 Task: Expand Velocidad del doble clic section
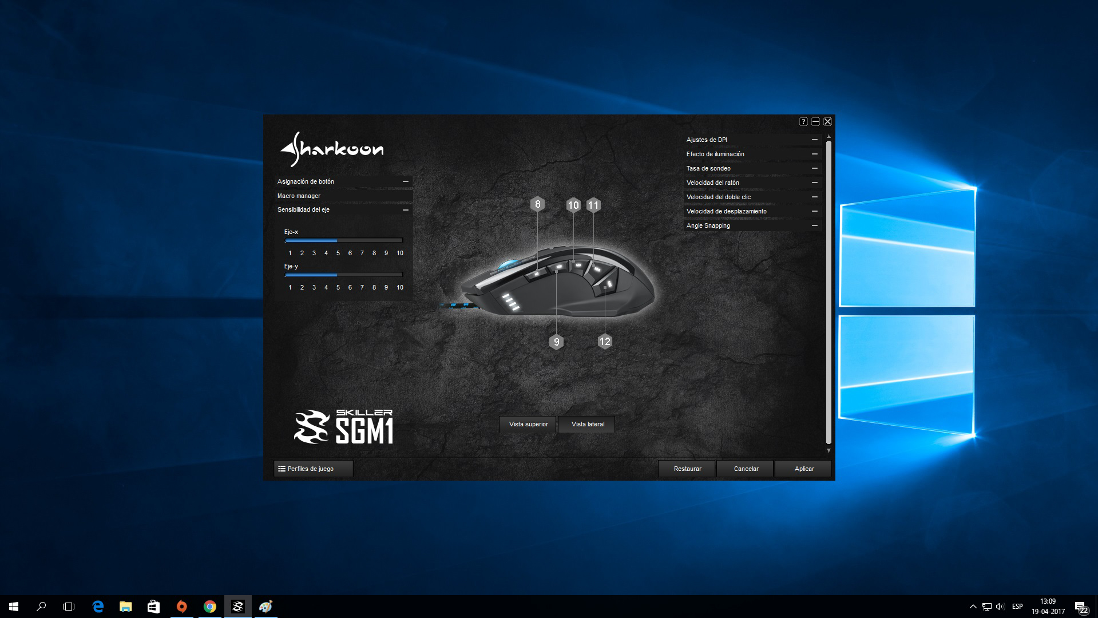point(752,197)
